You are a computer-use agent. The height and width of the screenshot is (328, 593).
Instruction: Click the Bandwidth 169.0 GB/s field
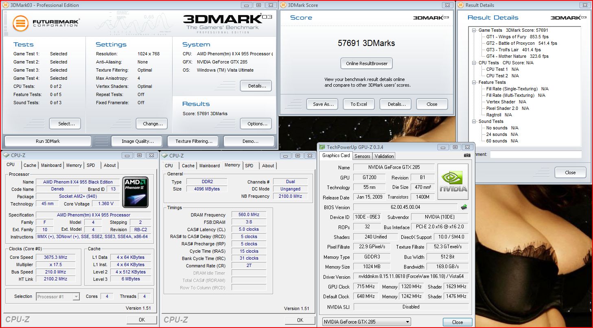tap(447, 267)
